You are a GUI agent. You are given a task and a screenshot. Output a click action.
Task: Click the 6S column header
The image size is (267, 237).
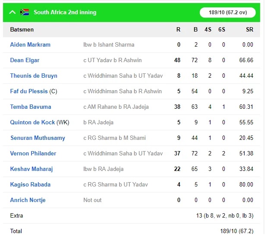point(222,29)
